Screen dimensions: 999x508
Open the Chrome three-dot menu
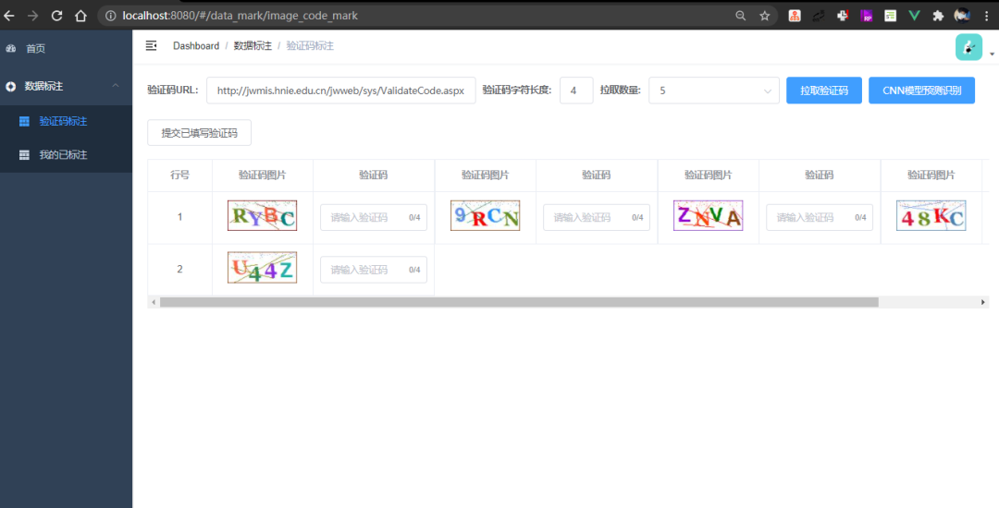coord(986,16)
